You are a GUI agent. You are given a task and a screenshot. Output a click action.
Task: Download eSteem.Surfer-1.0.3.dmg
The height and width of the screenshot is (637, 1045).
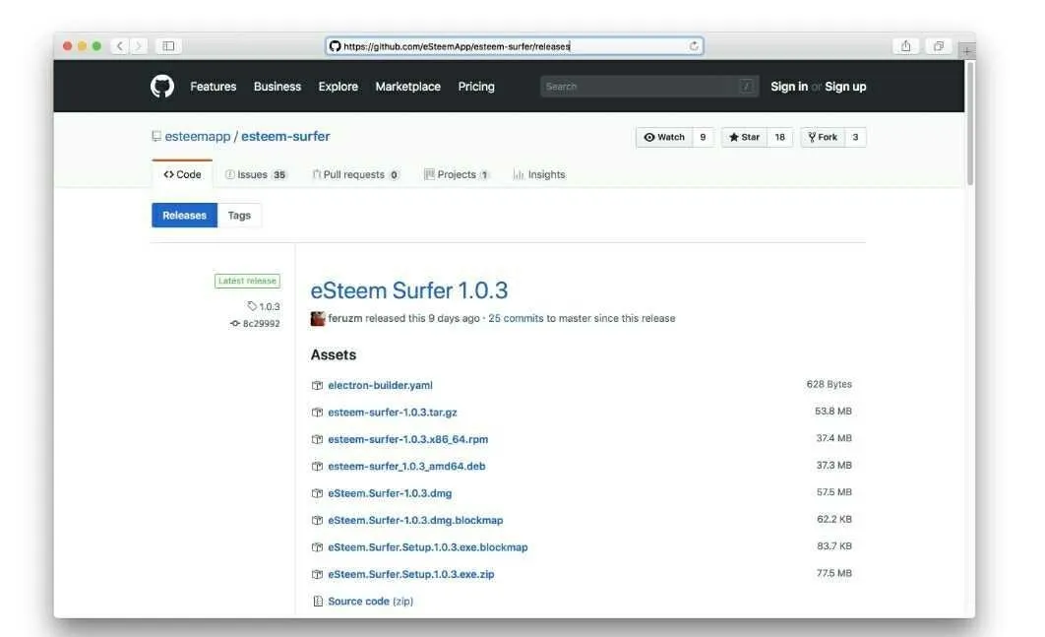(x=390, y=493)
